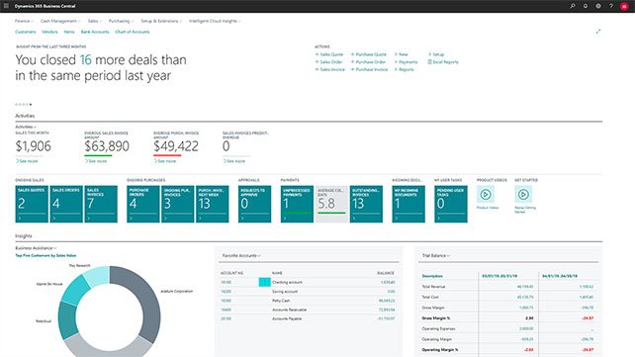The height and width of the screenshot is (357, 635).
Task: Expand the Reports actions group
Action: pos(405,69)
